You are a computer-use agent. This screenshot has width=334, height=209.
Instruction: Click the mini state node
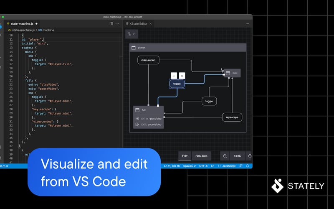coord(232,73)
